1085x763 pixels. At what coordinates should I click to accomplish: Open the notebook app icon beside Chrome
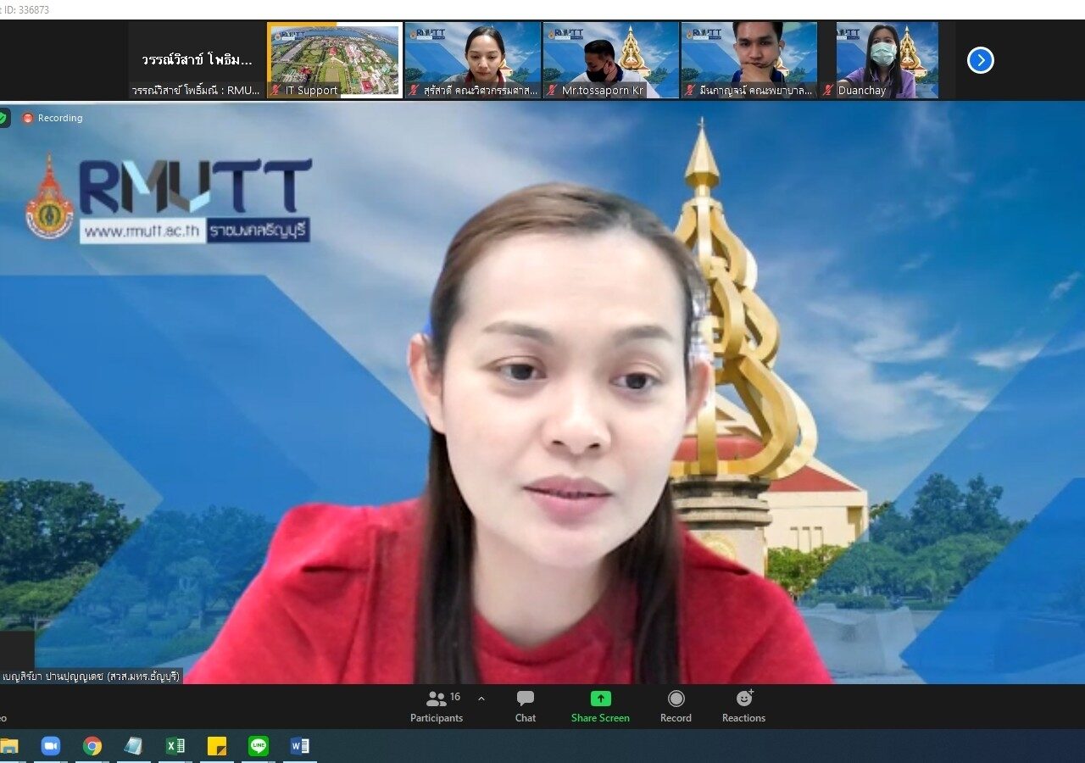tap(133, 746)
